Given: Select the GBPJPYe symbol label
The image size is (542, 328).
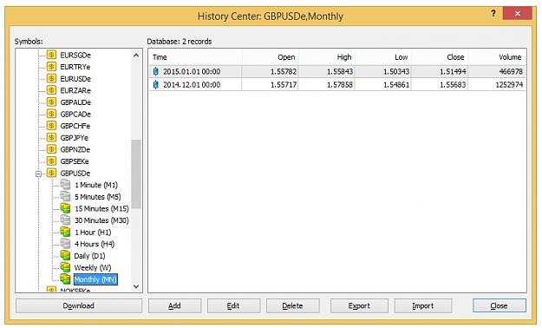Looking at the screenshot, I should 75,138.
